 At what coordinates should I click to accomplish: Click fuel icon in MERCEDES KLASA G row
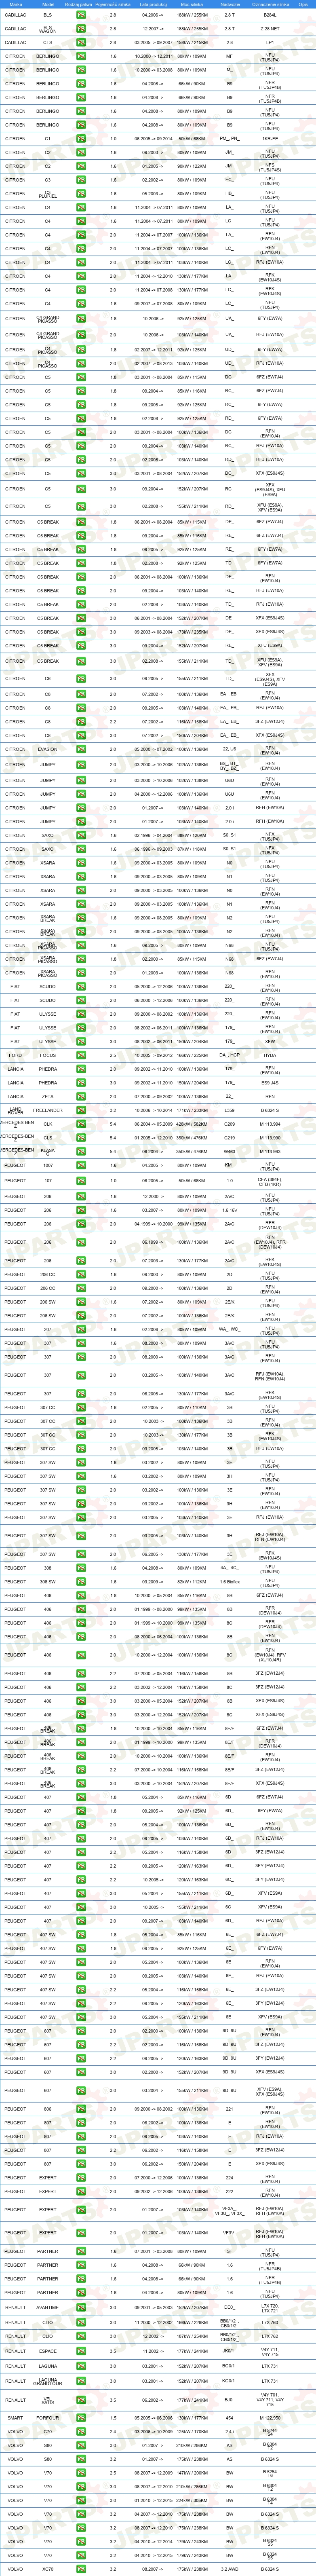pos(80,1151)
